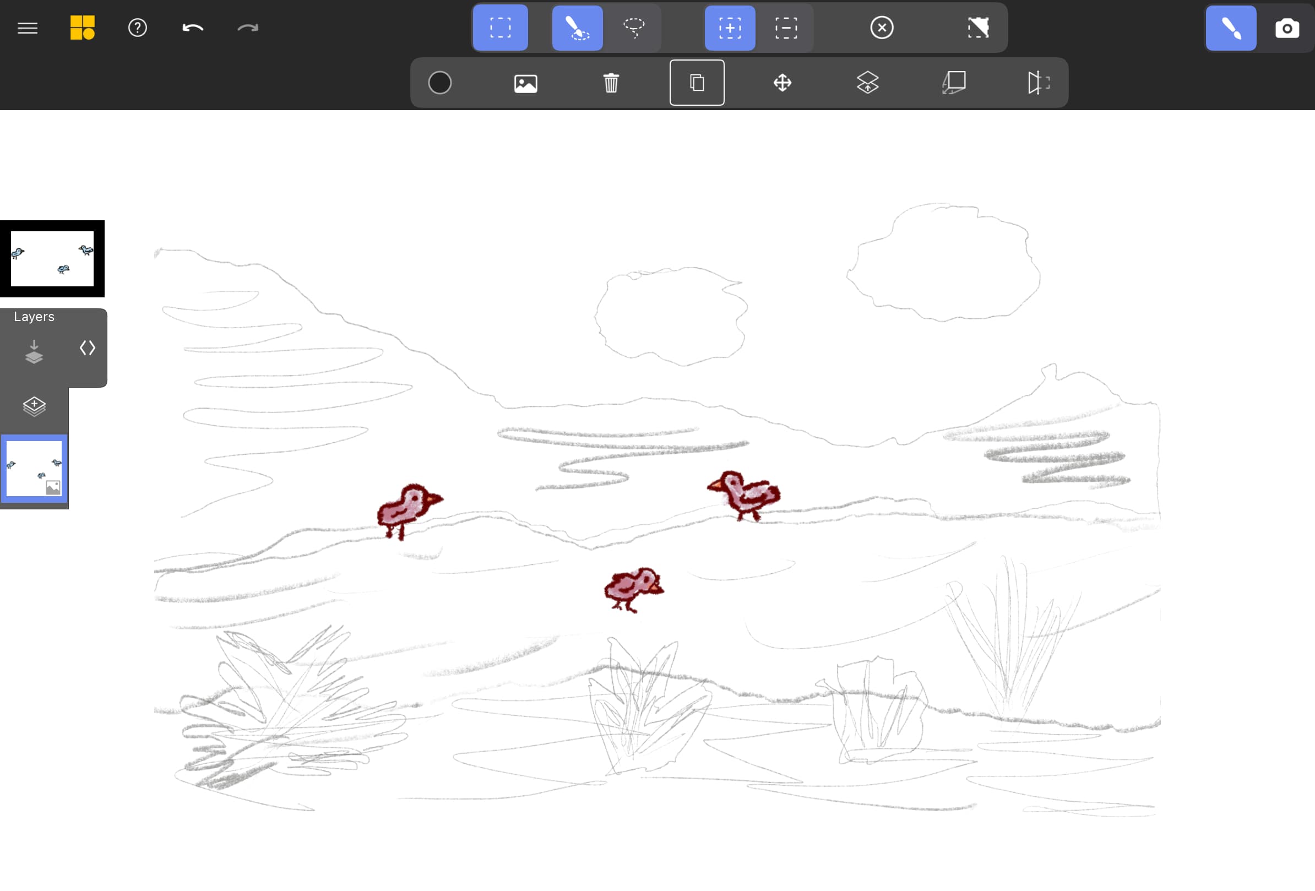Click the image insert icon
This screenshot has width=1315, height=891.
525,82
